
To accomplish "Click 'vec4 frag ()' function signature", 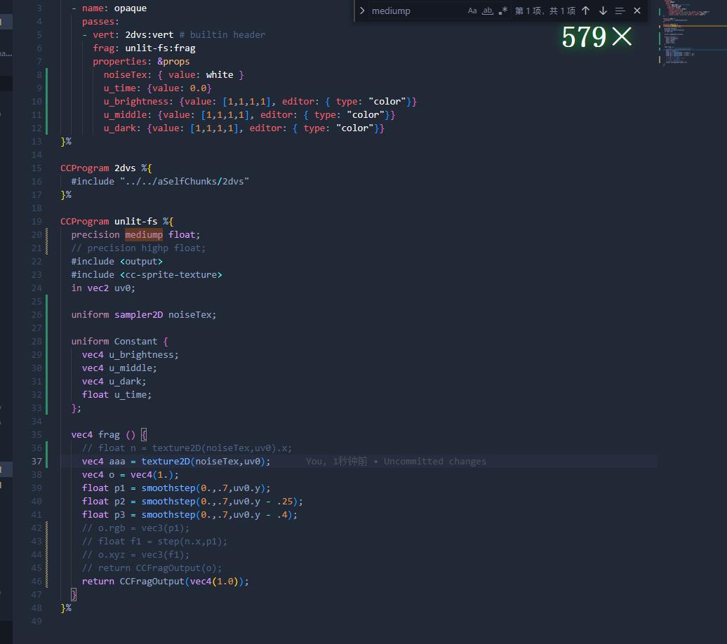I will 103,435.
